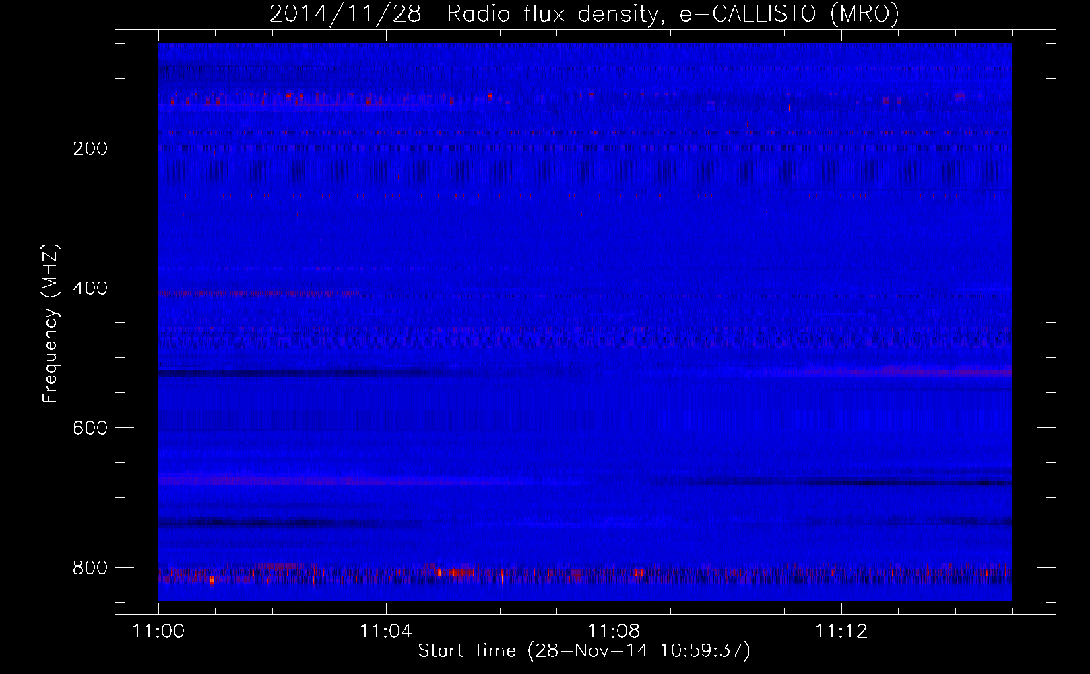The height and width of the screenshot is (674, 1090).
Task: Click the '400' frequency tick label
Action: 90,288
